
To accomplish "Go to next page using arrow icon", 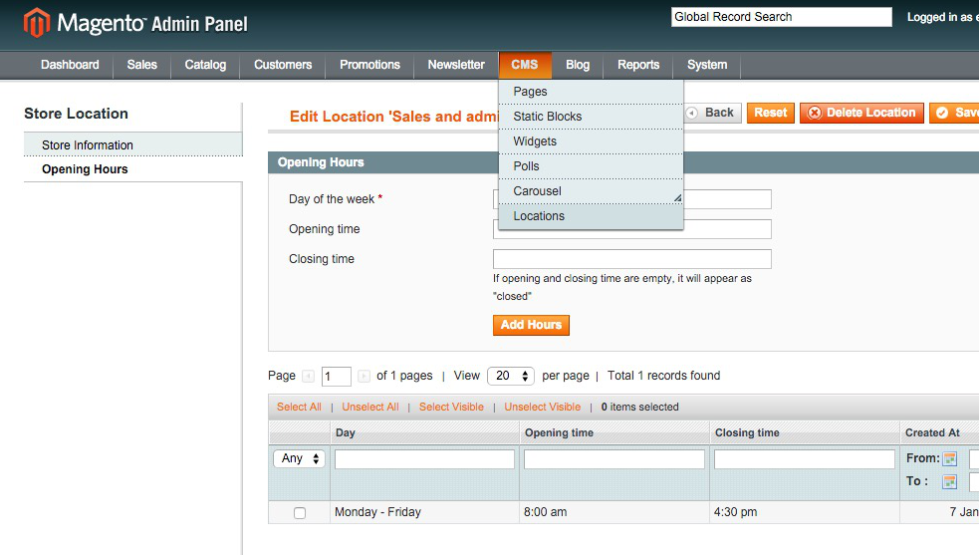I will [364, 377].
